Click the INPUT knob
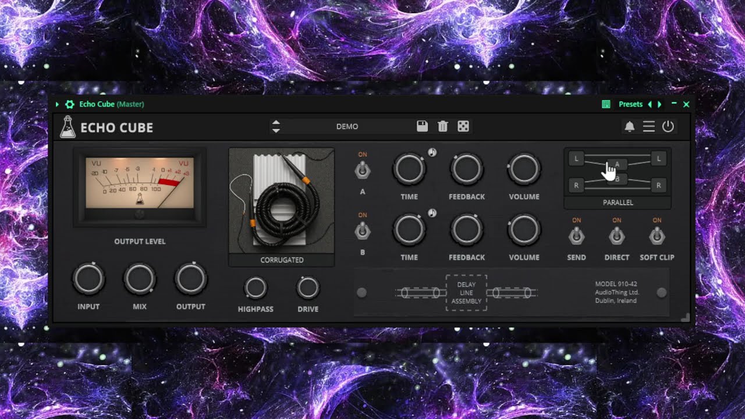The height and width of the screenshot is (419, 745). pos(88,279)
